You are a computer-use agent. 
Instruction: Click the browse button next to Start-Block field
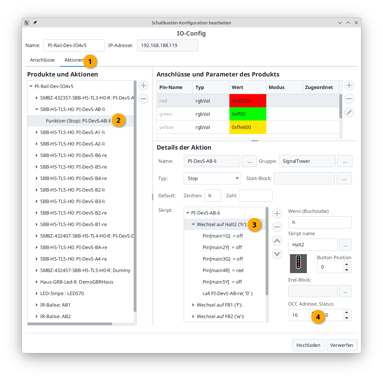[x=344, y=178]
